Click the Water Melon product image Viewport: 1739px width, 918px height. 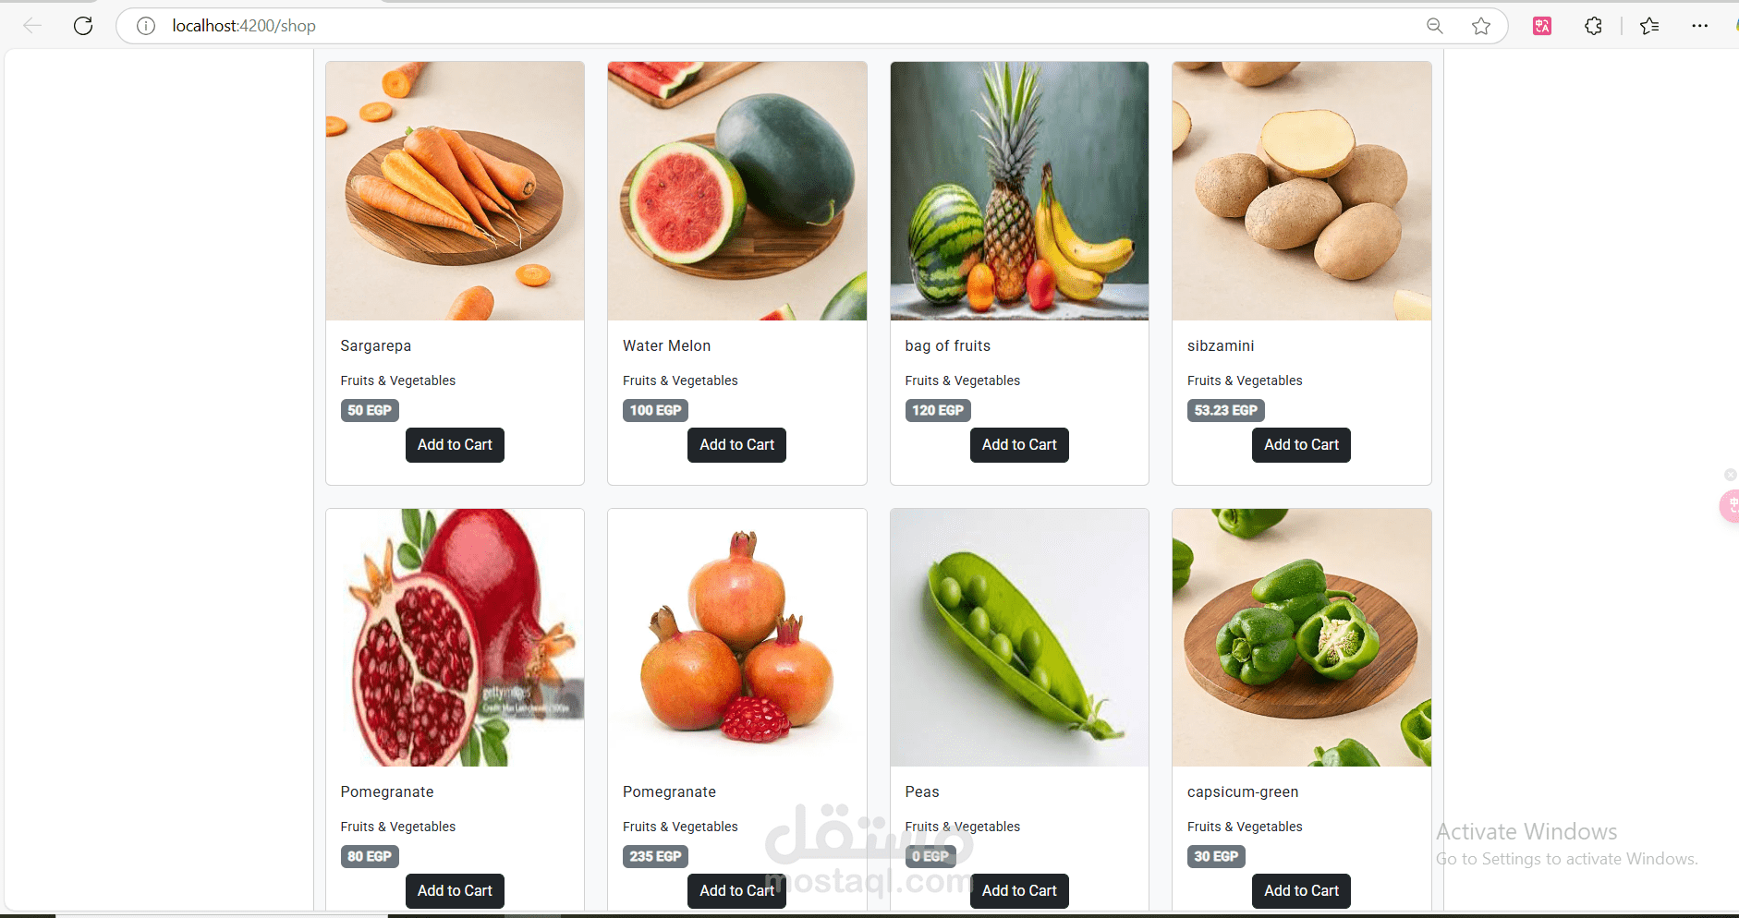pyautogui.click(x=736, y=191)
